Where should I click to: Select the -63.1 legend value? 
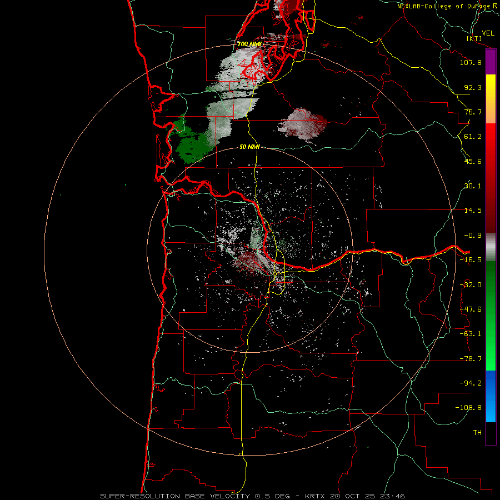pos(471,334)
